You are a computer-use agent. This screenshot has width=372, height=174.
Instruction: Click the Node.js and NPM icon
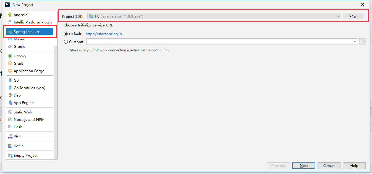(10, 119)
